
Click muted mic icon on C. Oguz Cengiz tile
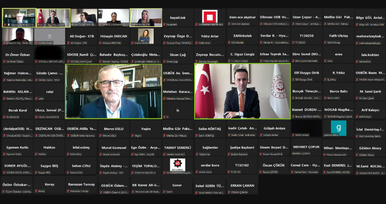point(229,61)
